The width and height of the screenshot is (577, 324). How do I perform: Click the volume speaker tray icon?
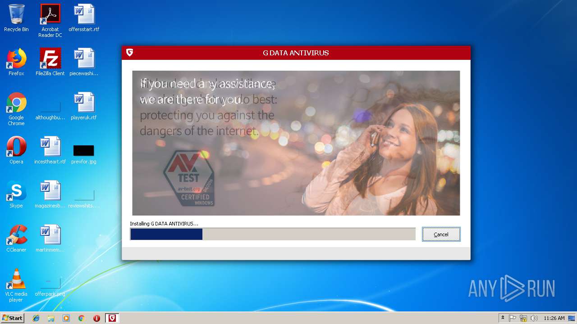point(534,318)
